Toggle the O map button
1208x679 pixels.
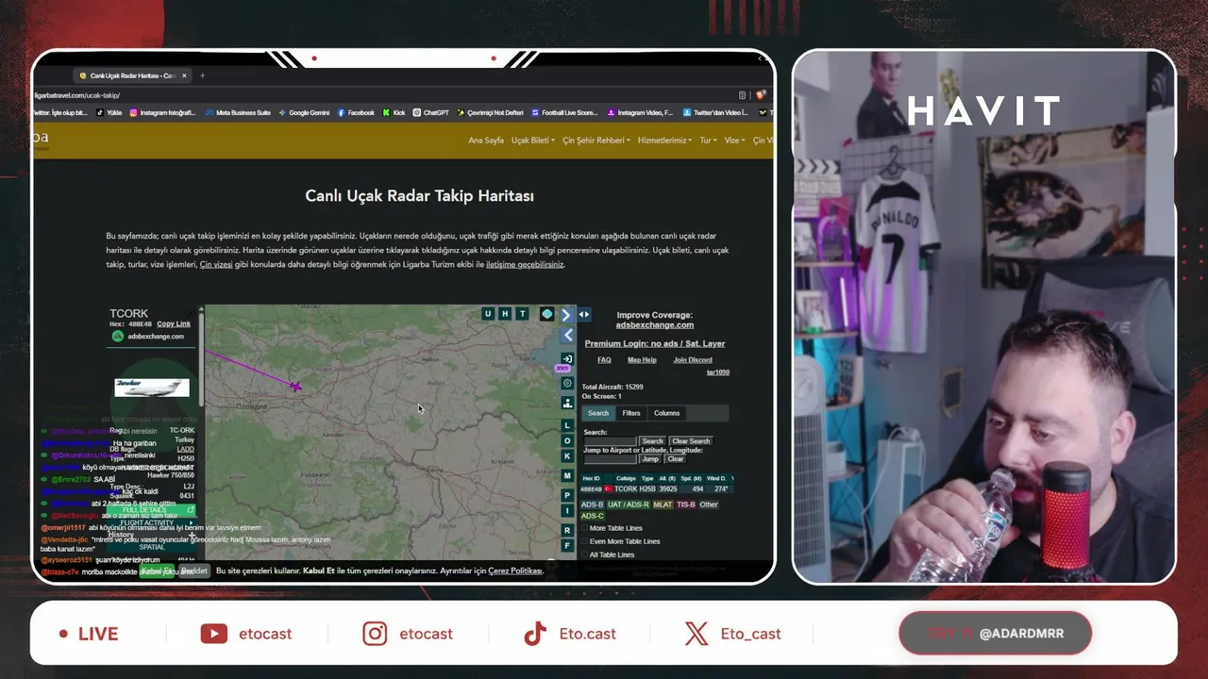click(x=567, y=440)
